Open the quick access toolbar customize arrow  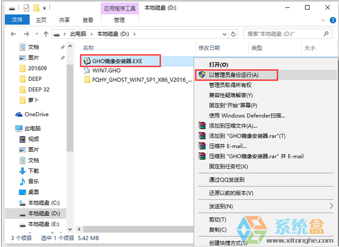(x=44, y=8)
